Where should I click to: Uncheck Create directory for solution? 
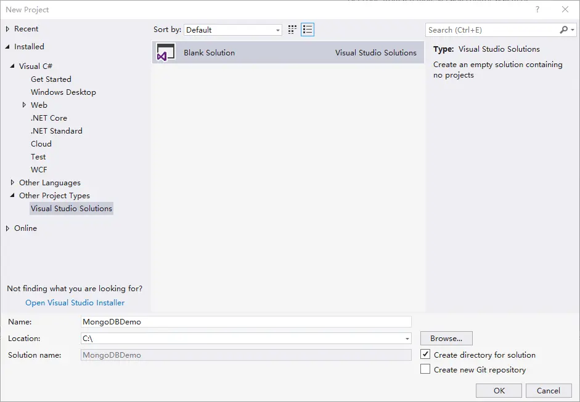[x=425, y=355]
